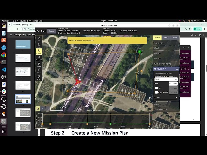Select green waypoint 5 marker on map
The height and width of the screenshot is (155, 207).
click(x=139, y=52)
